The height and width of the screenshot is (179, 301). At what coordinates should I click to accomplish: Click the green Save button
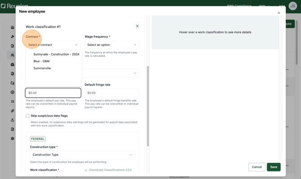[274, 167]
